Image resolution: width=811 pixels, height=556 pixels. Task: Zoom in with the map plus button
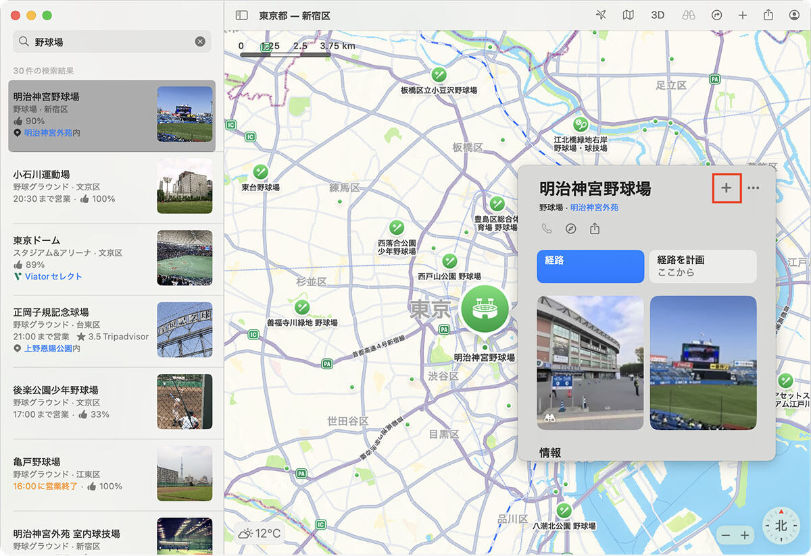[745, 535]
